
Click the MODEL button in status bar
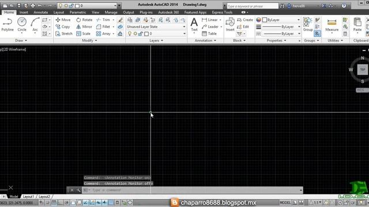coord(285,202)
